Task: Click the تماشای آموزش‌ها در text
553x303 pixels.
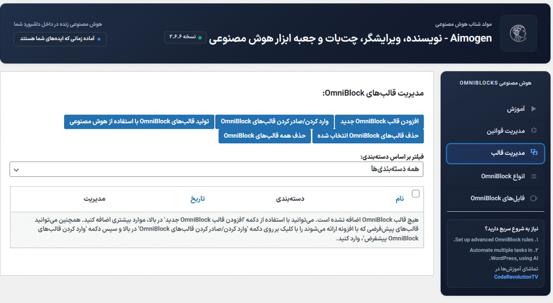Action: click(517, 269)
